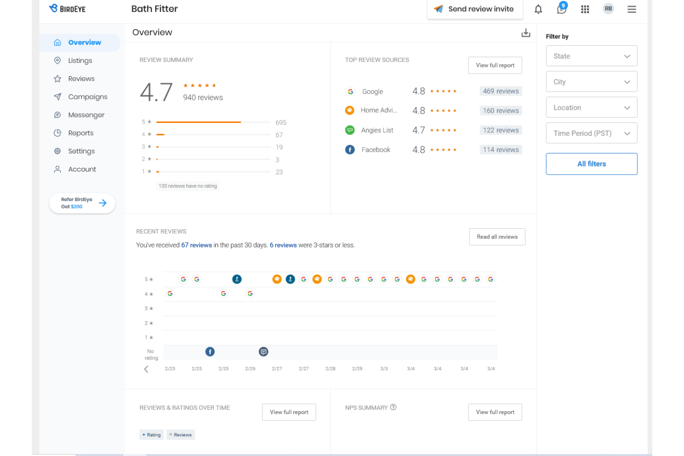The width and height of the screenshot is (684, 456).
Task: Open the notifications bell
Action: pyautogui.click(x=538, y=9)
